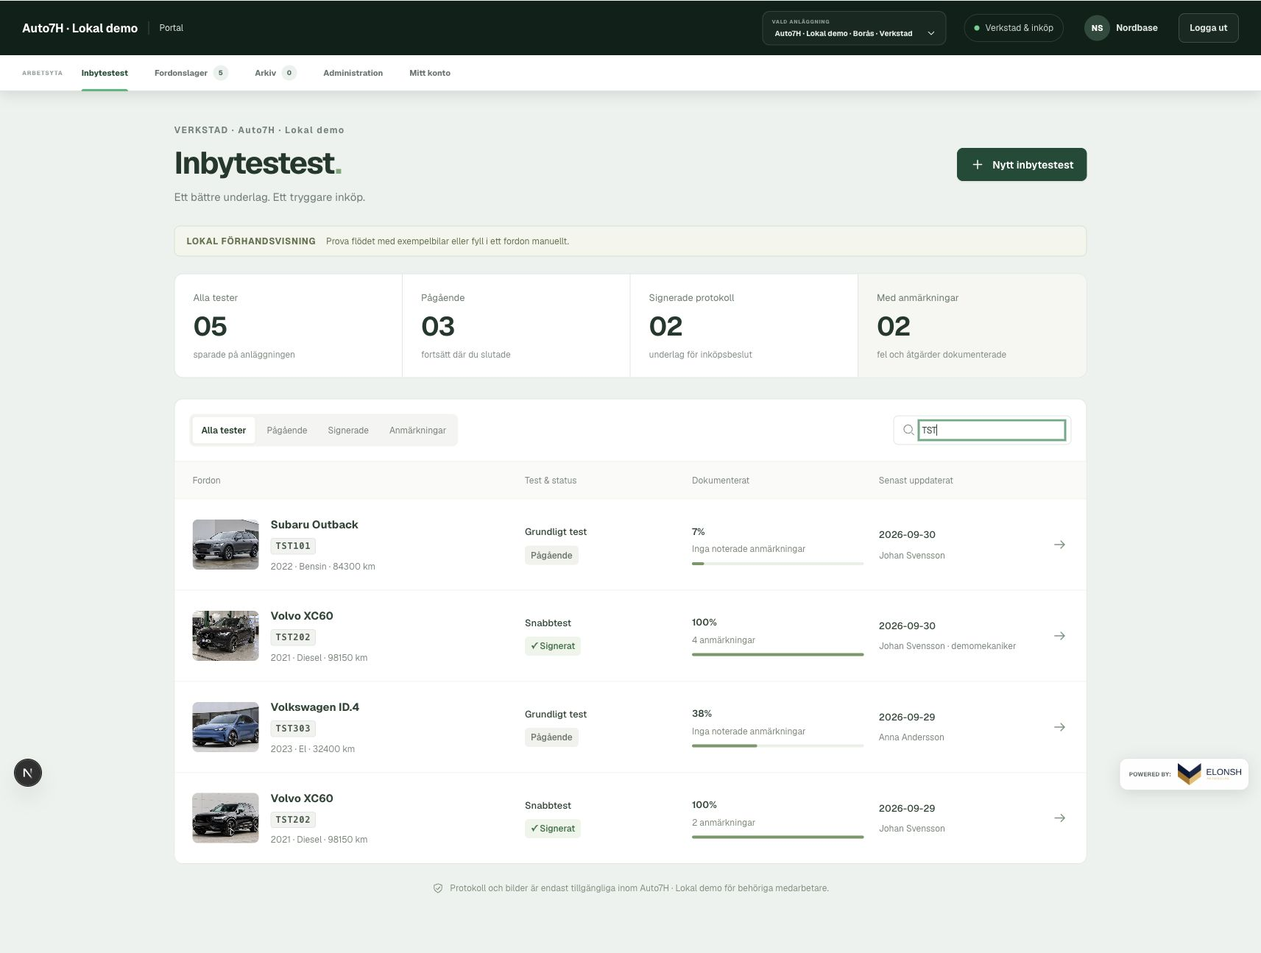1261x953 pixels.
Task: Click the Subaru Outback vehicle name
Action: coord(314,525)
